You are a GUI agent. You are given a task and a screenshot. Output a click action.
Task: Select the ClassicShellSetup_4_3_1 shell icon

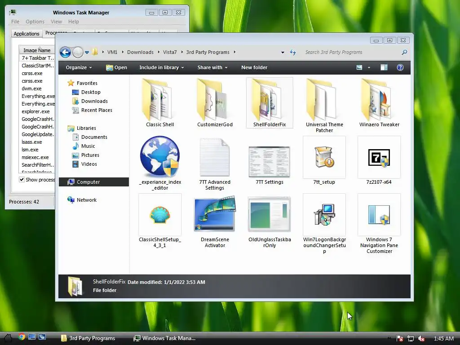tap(160, 215)
